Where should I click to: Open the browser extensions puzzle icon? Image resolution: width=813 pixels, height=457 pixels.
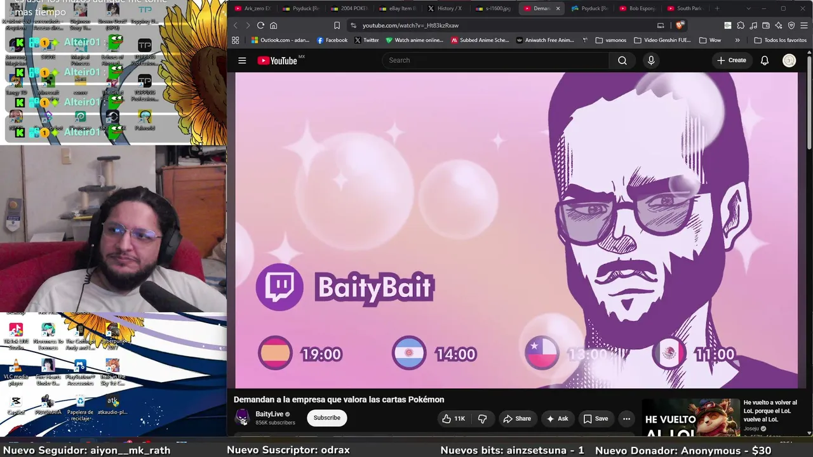741,25
